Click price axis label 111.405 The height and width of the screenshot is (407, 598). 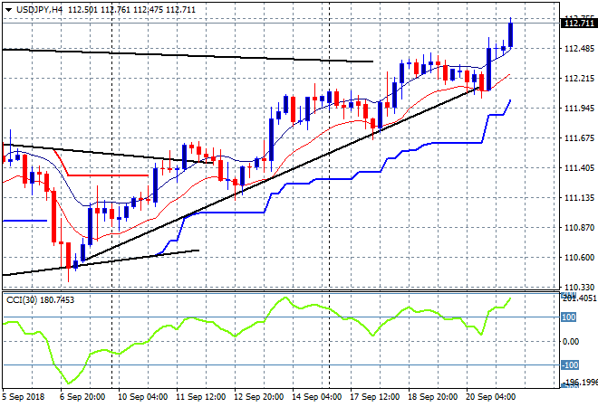[579, 168]
